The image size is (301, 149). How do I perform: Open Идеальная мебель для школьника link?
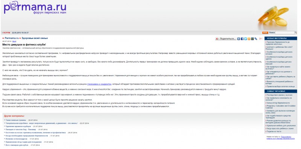(281, 126)
